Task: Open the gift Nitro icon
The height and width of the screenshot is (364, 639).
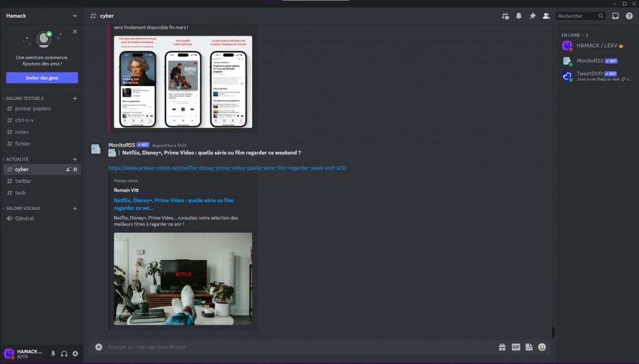Action: pos(502,347)
